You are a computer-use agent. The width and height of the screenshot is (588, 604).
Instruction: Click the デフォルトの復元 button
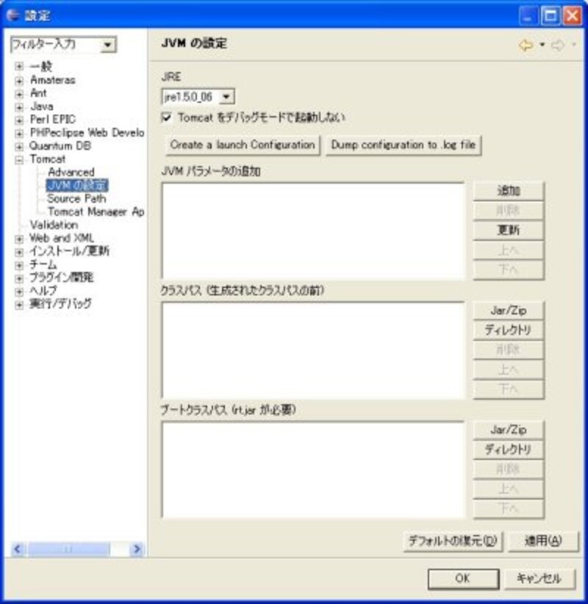[452, 541]
